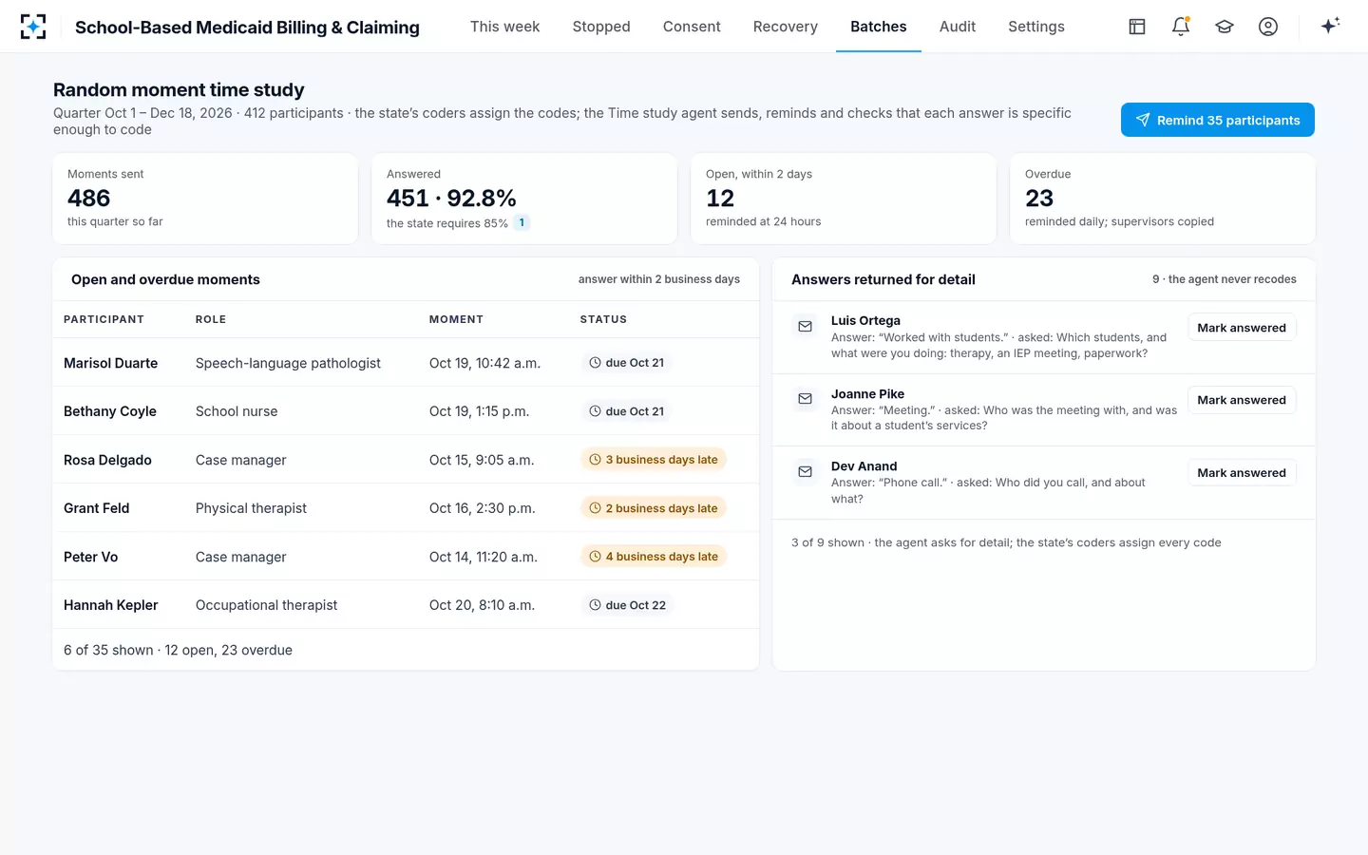This screenshot has height=855, width=1368.
Task: Open the Recovery tab
Action: pos(785,27)
